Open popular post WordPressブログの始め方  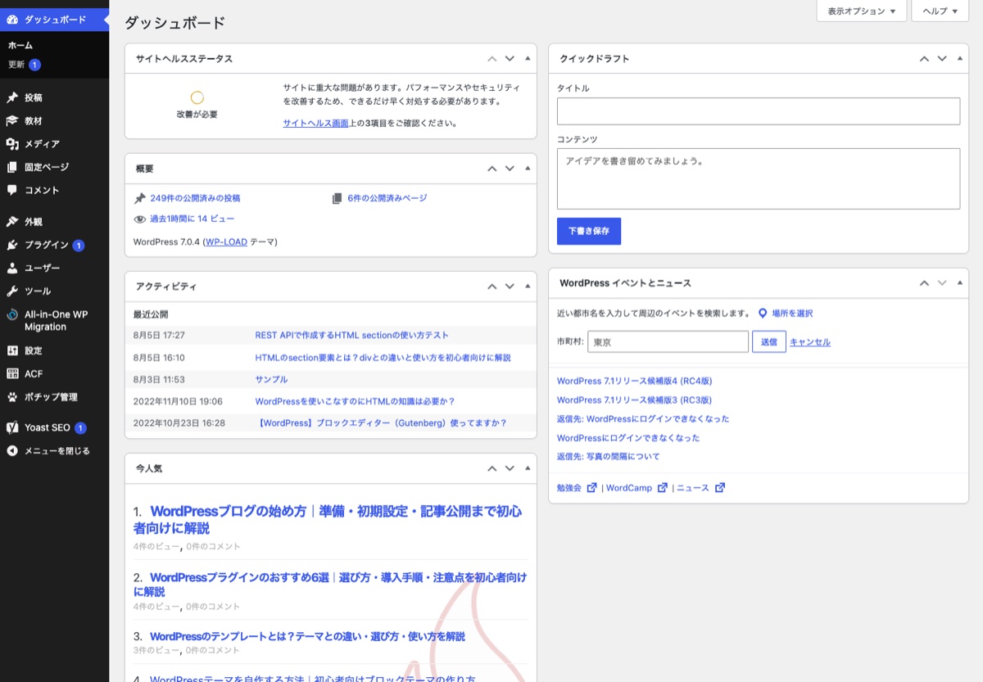(328, 519)
